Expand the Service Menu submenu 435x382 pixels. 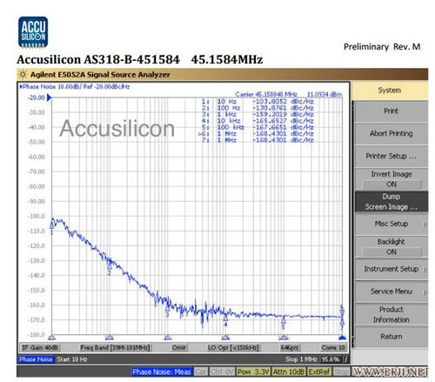[391, 292]
